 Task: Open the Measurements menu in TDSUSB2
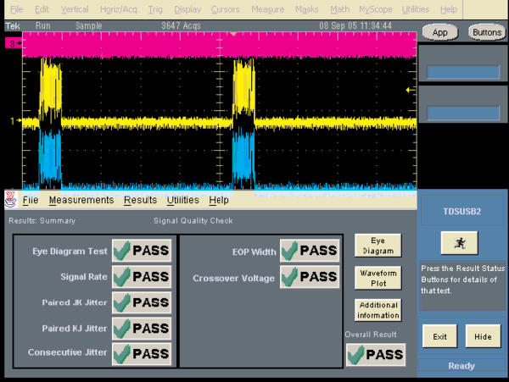click(x=81, y=201)
